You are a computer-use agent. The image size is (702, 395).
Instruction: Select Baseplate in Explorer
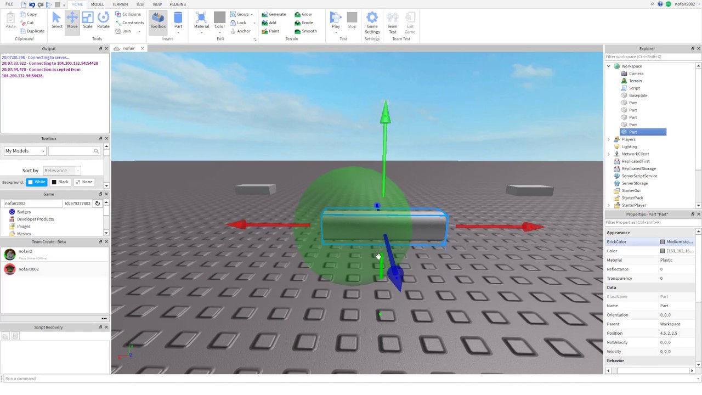pyautogui.click(x=638, y=95)
